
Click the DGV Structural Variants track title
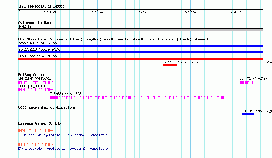(x=113, y=39)
